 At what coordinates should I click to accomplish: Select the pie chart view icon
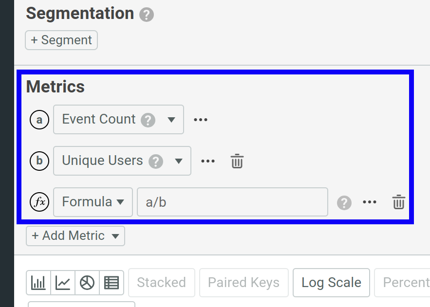87,282
